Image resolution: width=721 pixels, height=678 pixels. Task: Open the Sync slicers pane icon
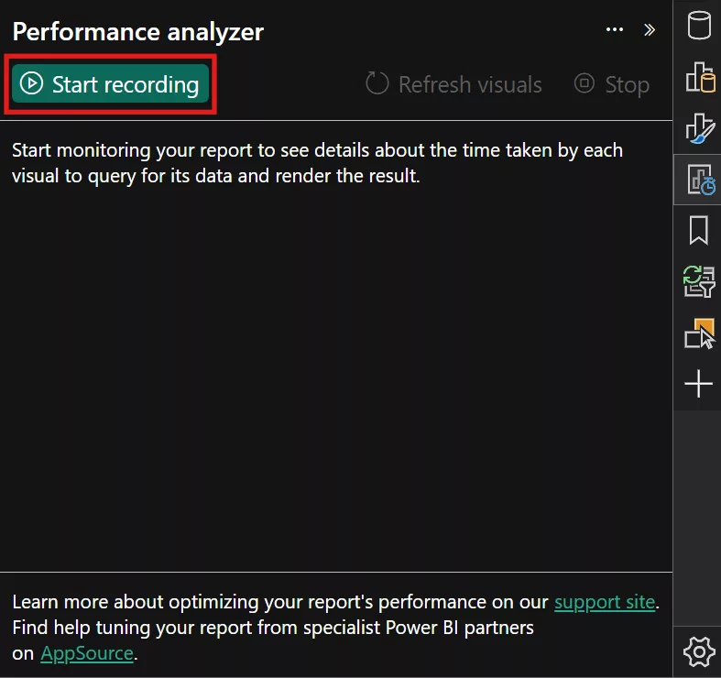click(699, 281)
